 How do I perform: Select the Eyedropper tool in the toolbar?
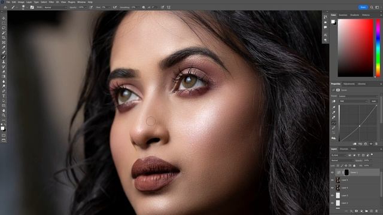point(4,47)
